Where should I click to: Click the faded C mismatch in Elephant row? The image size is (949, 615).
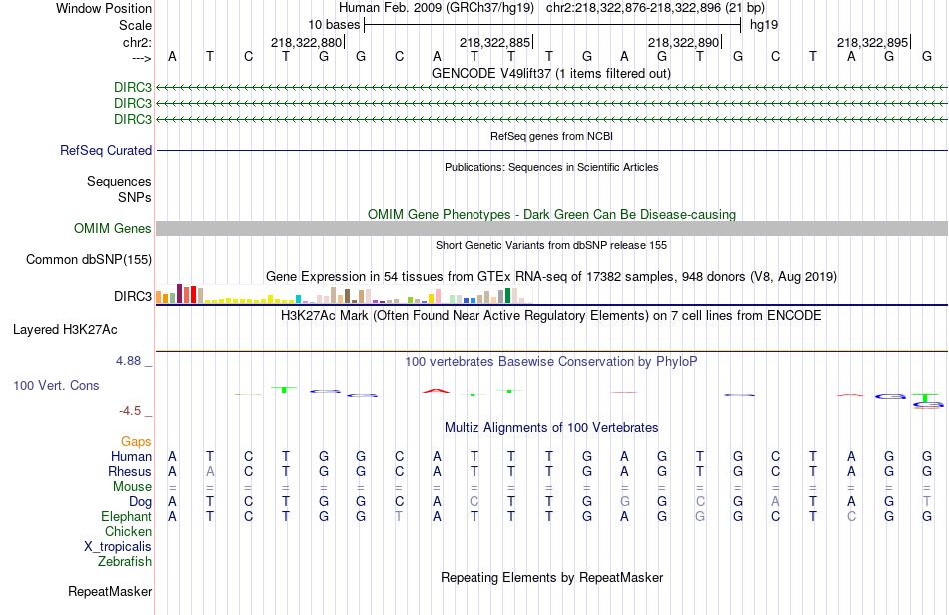click(851, 517)
